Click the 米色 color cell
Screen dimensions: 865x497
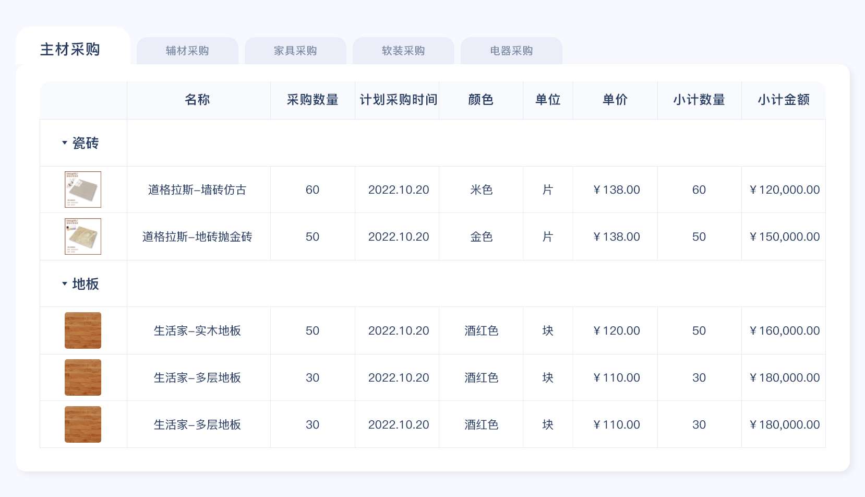tap(481, 190)
